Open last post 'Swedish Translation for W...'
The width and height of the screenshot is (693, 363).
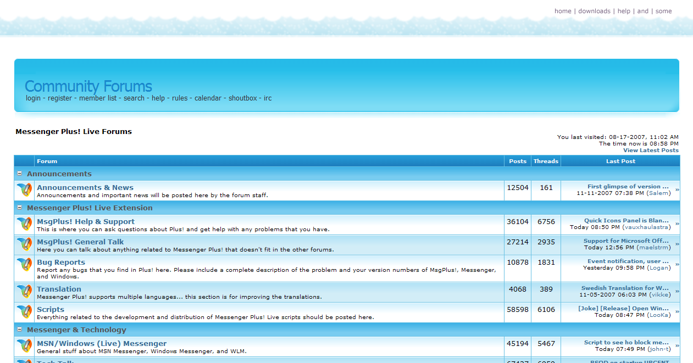tap(625, 288)
